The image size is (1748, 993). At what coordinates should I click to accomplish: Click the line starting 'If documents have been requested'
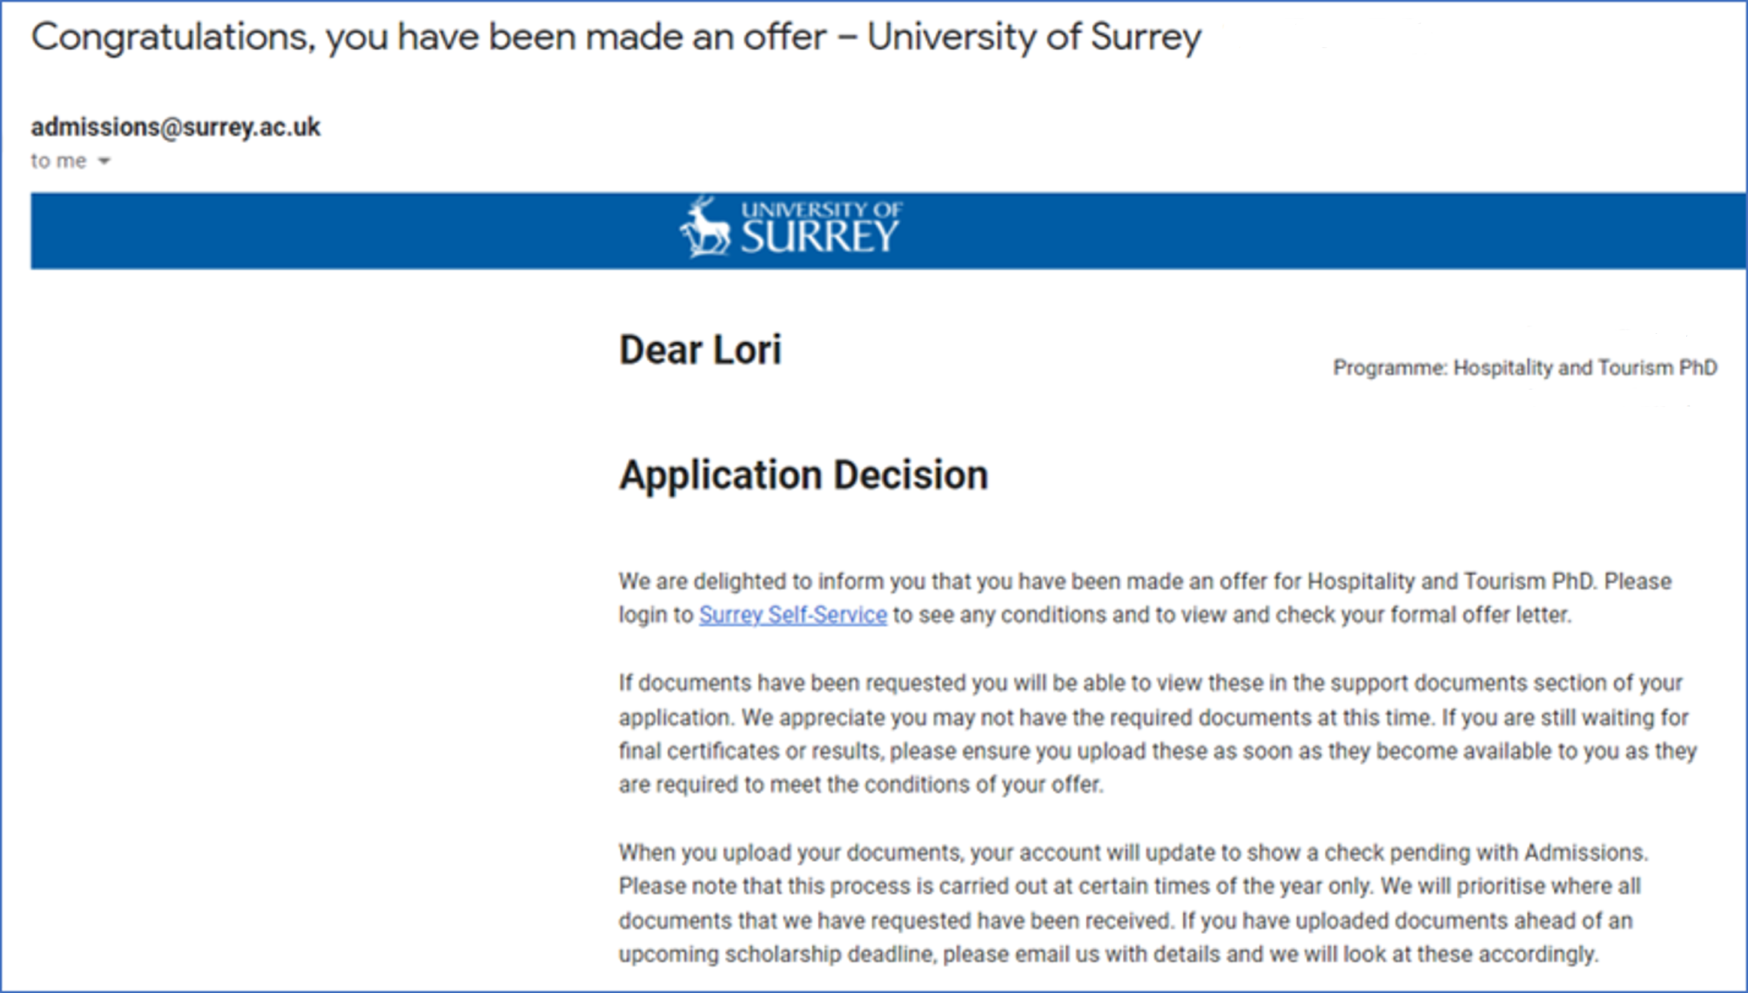pyautogui.click(x=1150, y=683)
